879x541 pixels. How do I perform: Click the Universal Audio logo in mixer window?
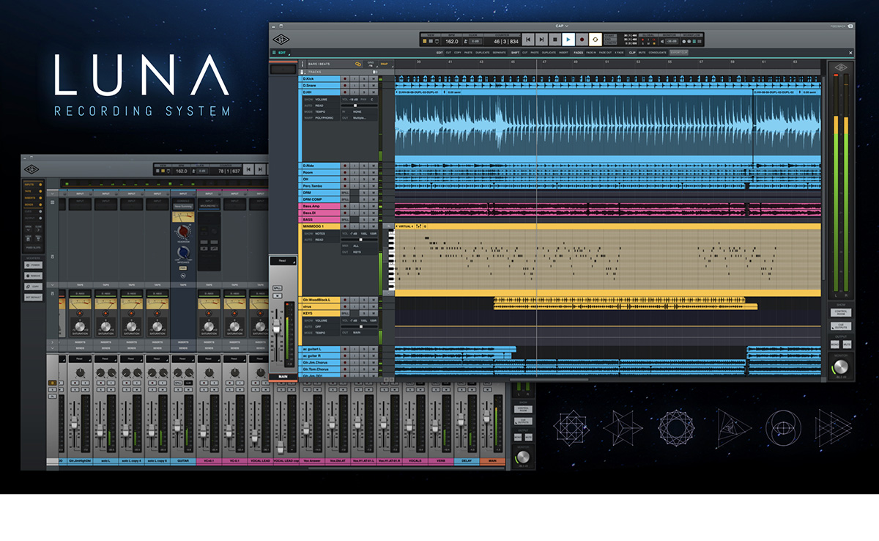coord(31,169)
